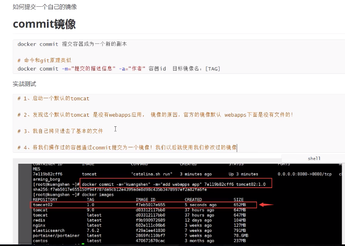Screen dimensions: 345x246
Task: Click the 'elasticsearch' repository name
Action: pyautogui.click(x=49, y=230)
